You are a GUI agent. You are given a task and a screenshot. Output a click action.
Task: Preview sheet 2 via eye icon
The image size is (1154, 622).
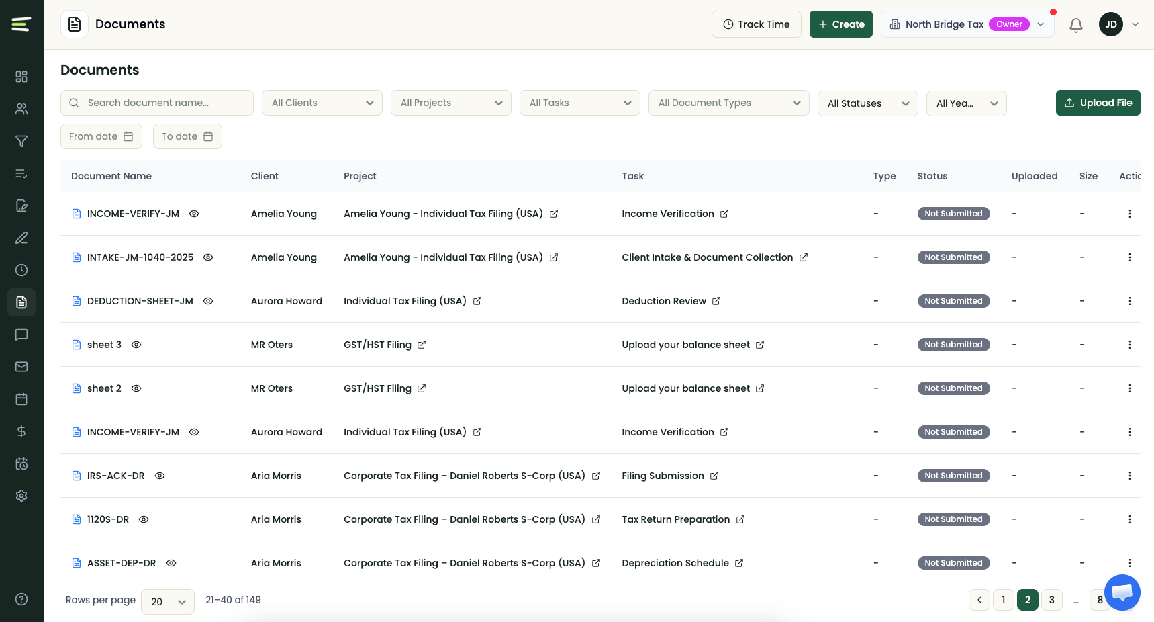click(x=136, y=388)
